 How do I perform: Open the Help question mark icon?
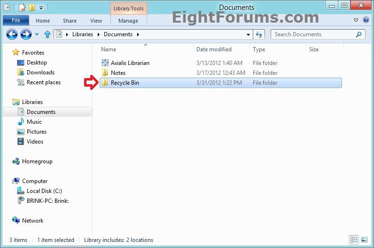[x=366, y=20]
